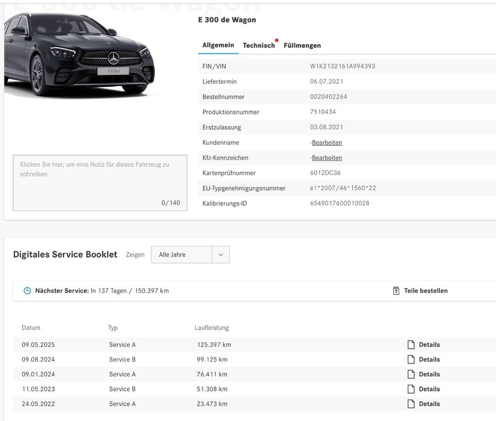Sort by the Datum column header
Viewport: 496px width, 421px height.
[31, 328]
